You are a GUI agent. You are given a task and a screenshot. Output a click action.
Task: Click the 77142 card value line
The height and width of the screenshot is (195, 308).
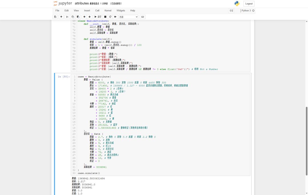(x=103, y=104)
